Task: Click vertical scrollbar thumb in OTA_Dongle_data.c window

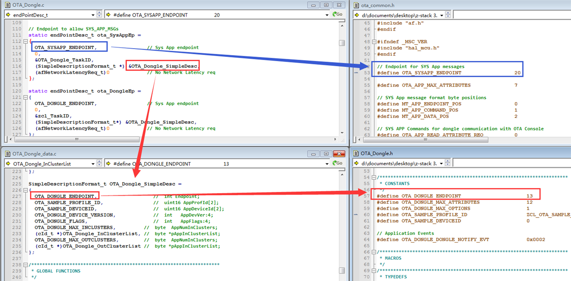Action: pos(342,270)
